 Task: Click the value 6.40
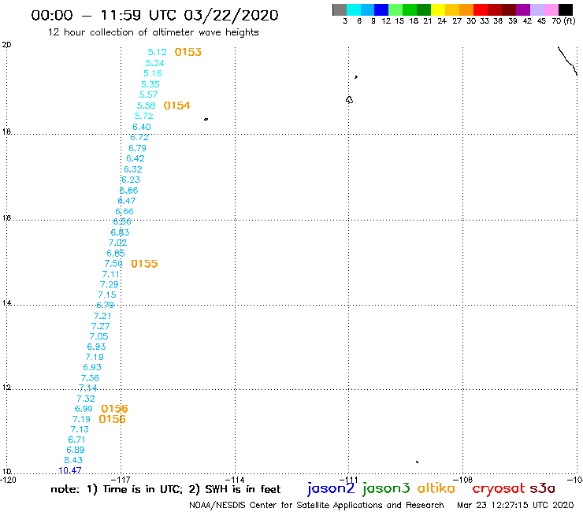pyautogui.click(x=142, y=126)
